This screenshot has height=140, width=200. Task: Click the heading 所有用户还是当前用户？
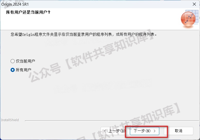28,12
